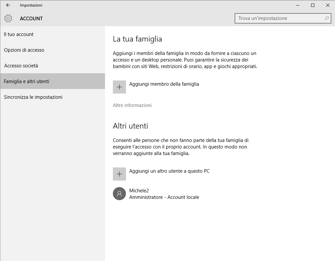Click Aggiungi membro della famiglia

tap(164, 84)
